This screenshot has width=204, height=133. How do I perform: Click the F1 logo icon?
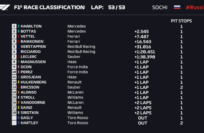[x=5, y=7]
